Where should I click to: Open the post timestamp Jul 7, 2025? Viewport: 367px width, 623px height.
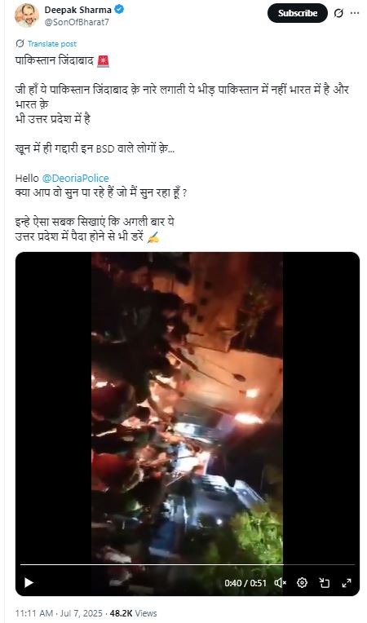(x=59, y=613)
